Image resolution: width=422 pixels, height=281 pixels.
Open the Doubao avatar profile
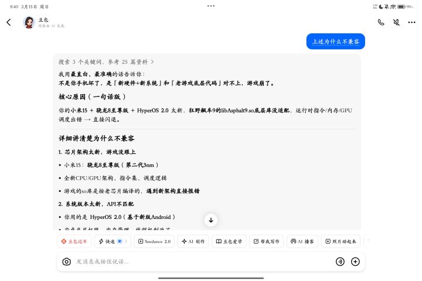coord(29,22)
